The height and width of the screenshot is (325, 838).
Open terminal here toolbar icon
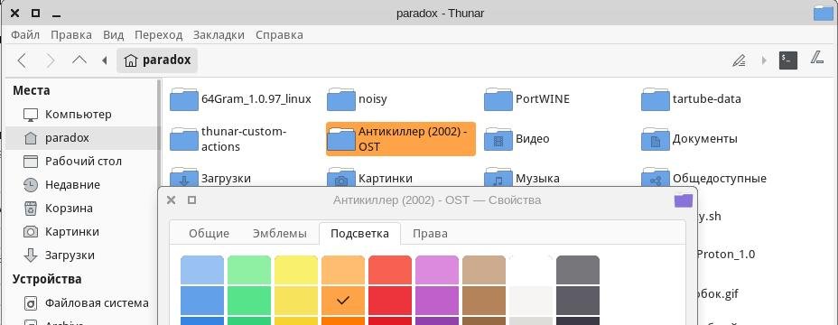pos(787,60)
